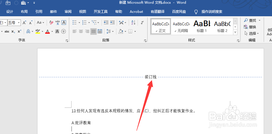Apply distributed alignment
Screen dimensions: 272x134
(100, 31)
